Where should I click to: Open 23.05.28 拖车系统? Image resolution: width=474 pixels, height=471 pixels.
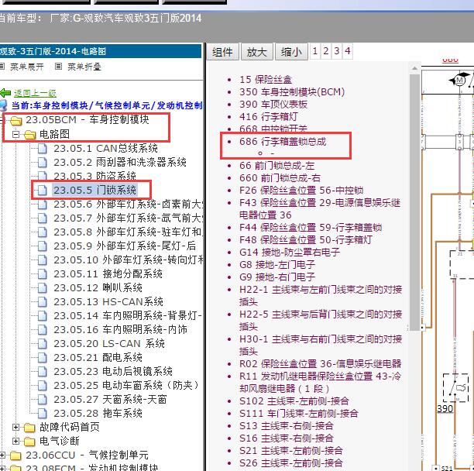coord(98,413)
